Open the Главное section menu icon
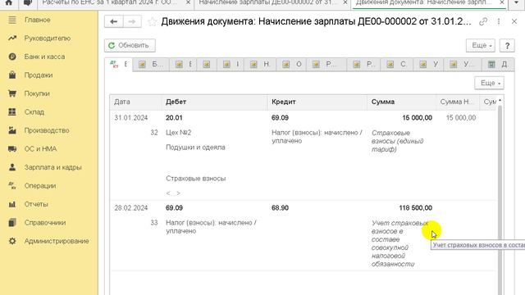Screen dimensions: 525x295 (12, 20)
